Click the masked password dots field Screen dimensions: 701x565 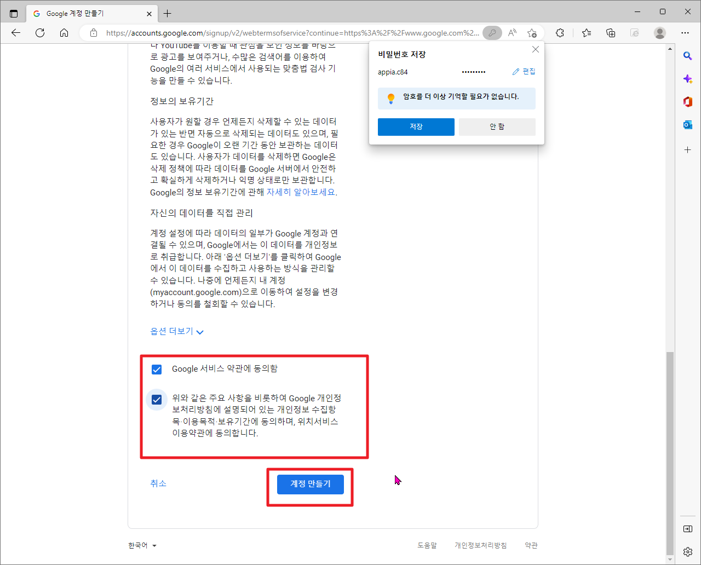[x=473, y=72]
